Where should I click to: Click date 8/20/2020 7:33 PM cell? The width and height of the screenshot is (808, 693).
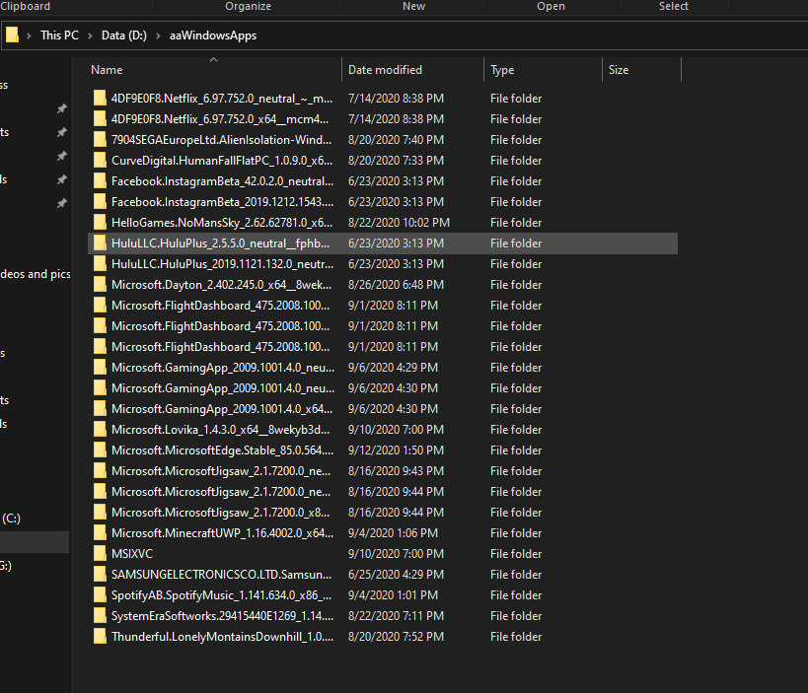click(396, 160)
